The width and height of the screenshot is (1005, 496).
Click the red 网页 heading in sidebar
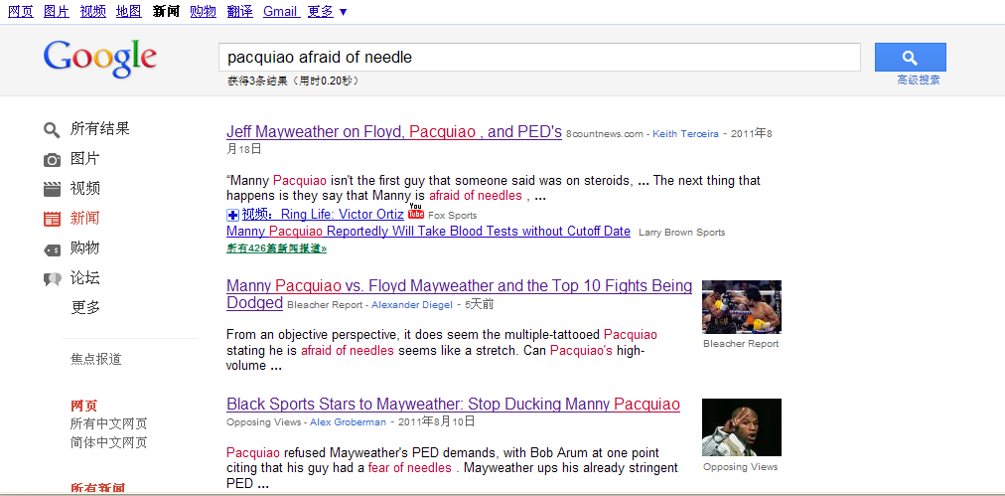84,406
